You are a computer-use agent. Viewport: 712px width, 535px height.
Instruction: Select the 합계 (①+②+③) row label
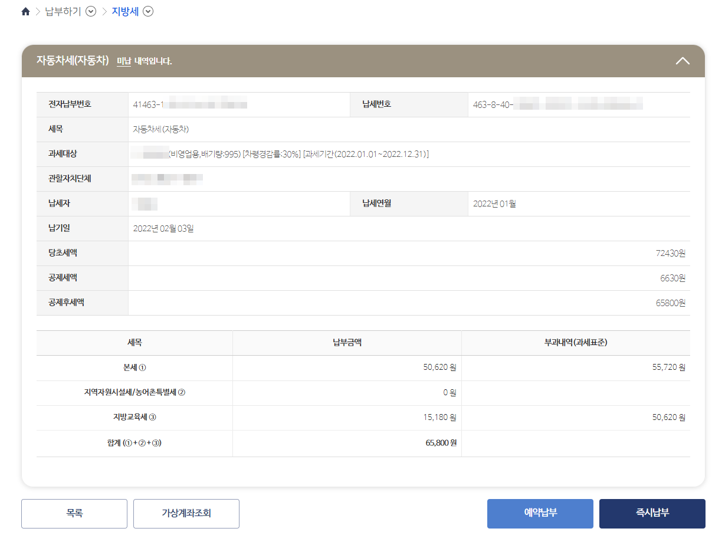click(134, 443)
